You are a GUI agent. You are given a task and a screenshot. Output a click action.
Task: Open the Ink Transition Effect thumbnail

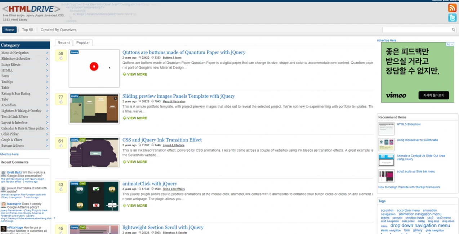coord(94,152)
